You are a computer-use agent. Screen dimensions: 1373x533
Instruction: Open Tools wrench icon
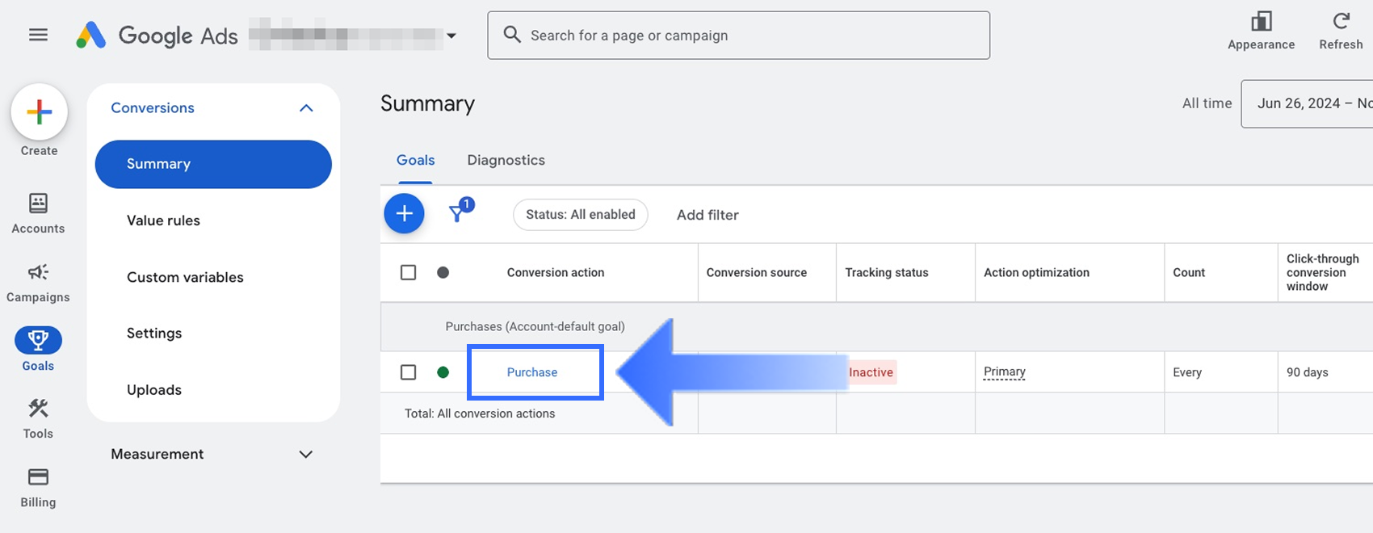[x=38, y=409]
